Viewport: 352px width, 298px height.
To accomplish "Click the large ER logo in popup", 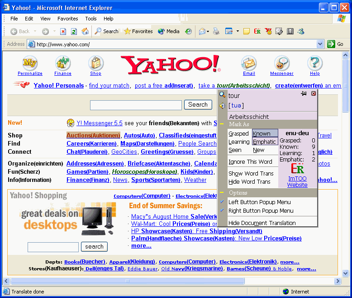I will [x=297, y=169].
